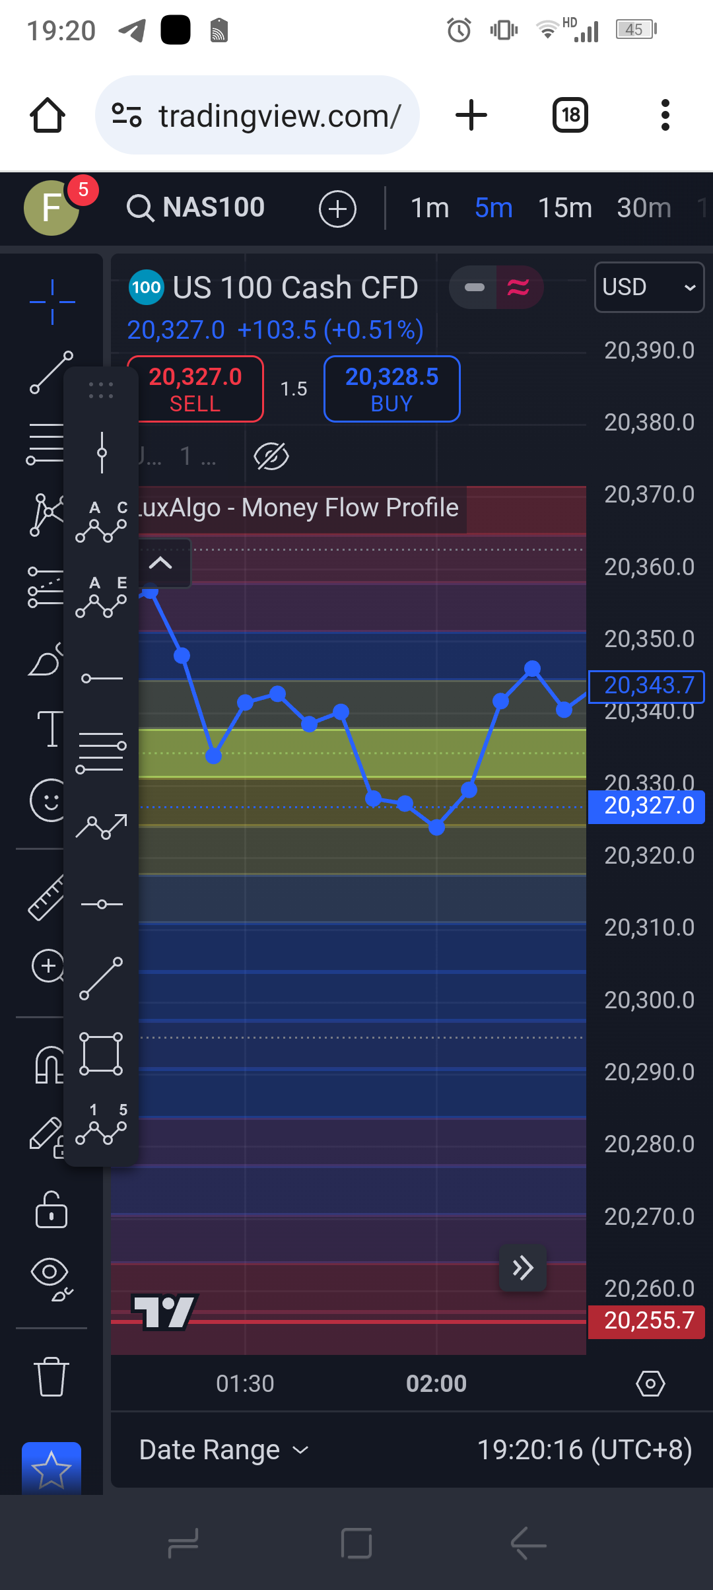
Task: Add symbol with plus circle icon
Action: [337, 209]
